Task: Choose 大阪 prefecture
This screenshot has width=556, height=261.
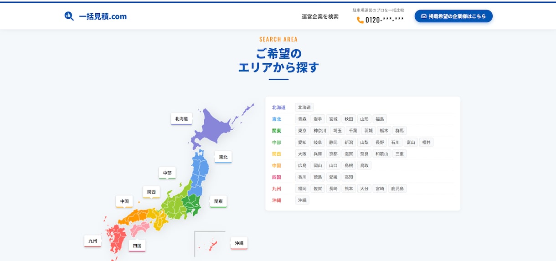Action: coord(302,154)
